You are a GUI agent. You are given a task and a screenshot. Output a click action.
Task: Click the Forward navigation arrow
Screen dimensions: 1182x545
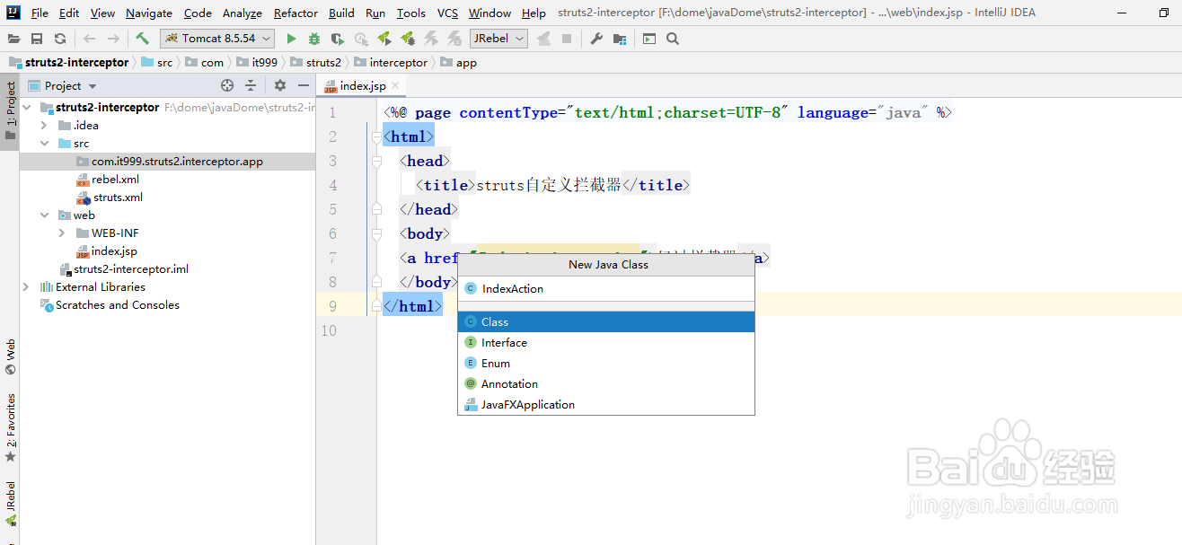click(112, 39)
